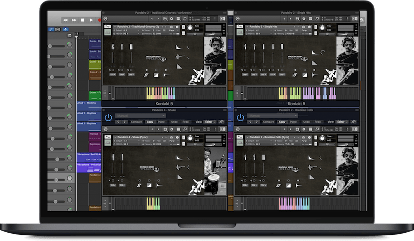Open View Editor dropdown in Brazilian Cells window
The image size is (414, 241).
342,122
